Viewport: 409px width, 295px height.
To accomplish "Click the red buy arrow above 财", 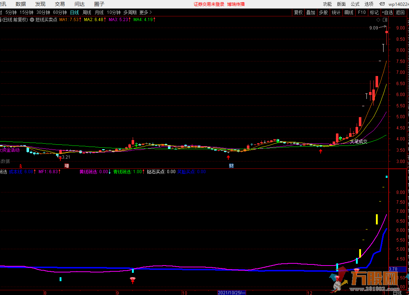I will click(x=229, y=157).
